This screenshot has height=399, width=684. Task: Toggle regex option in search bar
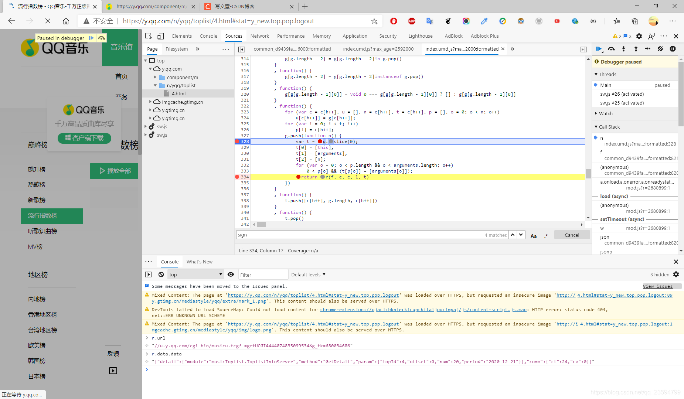546,235
